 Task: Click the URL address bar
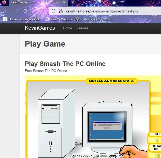[x=105, y=11]
